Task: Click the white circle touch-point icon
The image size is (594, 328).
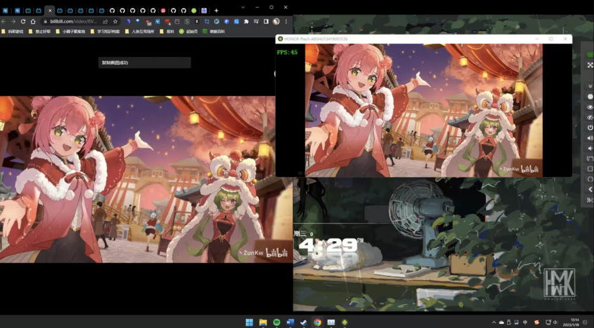Action: click(x=590, y=97)
